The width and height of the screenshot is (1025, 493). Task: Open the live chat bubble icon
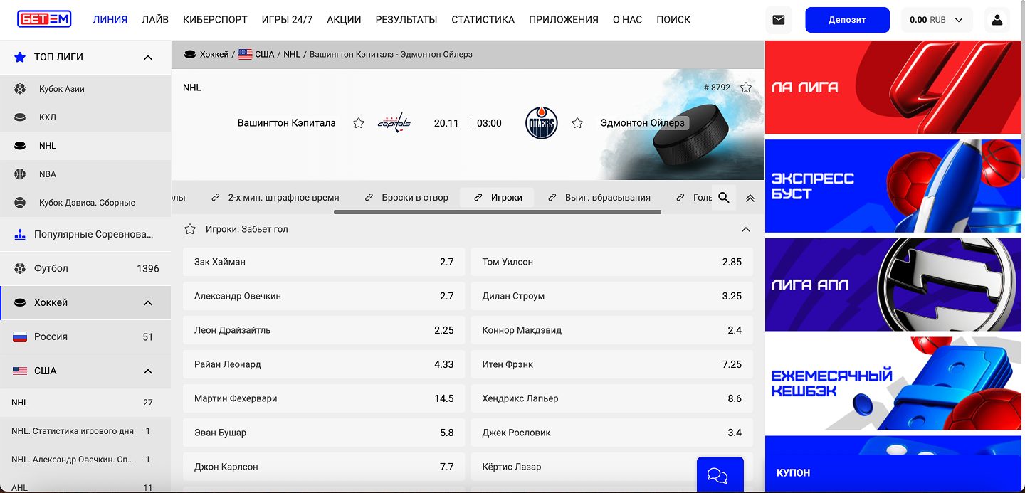click(x=719, y=475)
